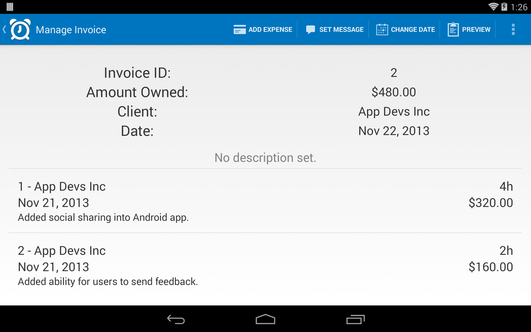Open the Change Date calendar icon

pyautogui.click(x=382, y=29)
